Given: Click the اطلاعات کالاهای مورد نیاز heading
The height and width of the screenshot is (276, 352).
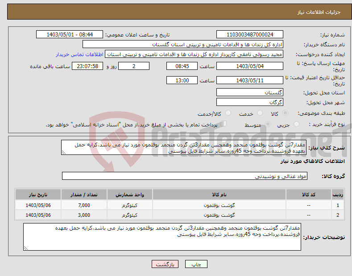Looking at the screenshot, I should click(312, 161).
